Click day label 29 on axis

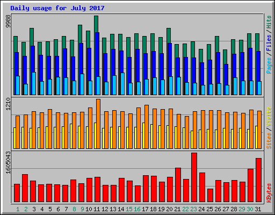coord(242,209)
